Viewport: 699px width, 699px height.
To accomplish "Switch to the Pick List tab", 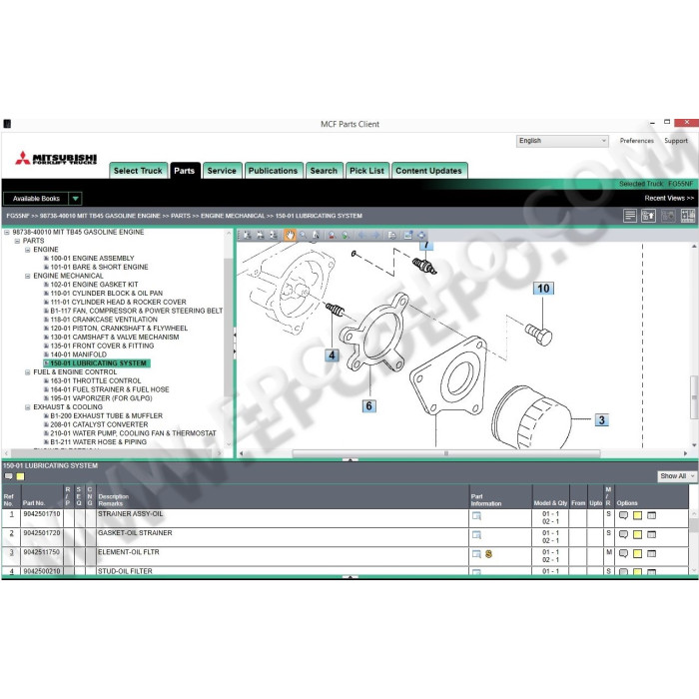I will (x=366, y=171).
